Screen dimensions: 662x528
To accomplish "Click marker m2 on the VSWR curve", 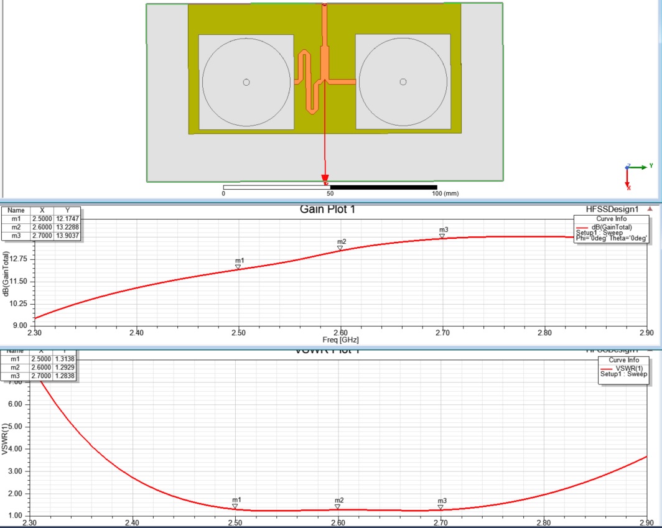I will [x=338, y=506].
